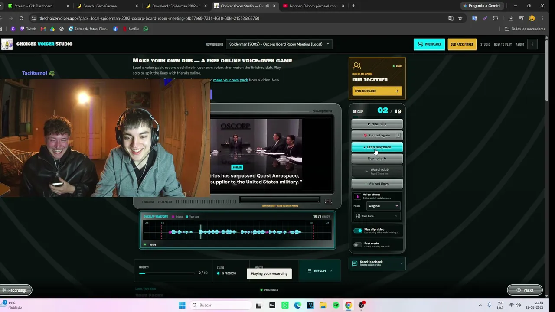555x312 pixels.
Task: Switch to the Norman Osborn YouTube tab
Action: (x=314, y=6)
